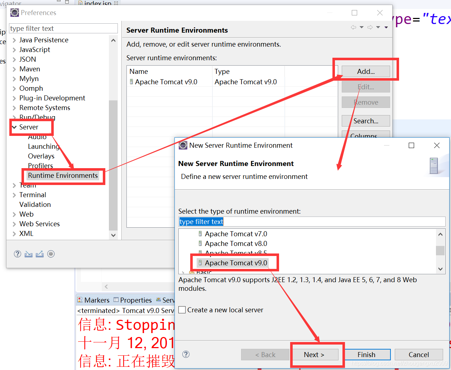
Task: Click the Add... button
Action: (x=366, y=71)
